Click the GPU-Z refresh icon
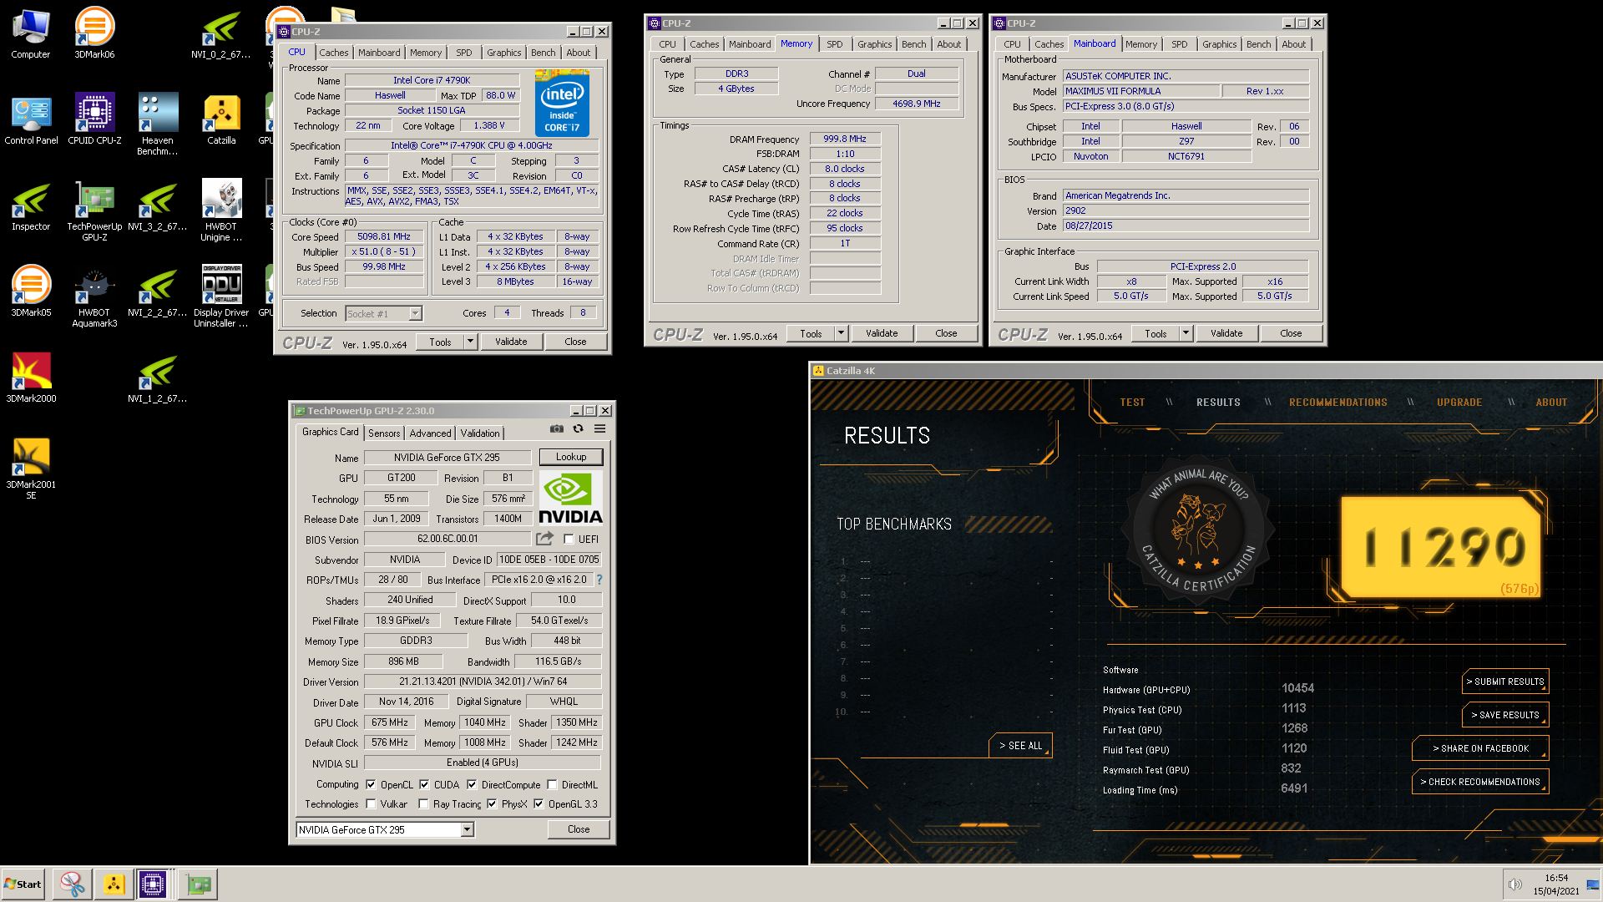1603x902 pixels. pos(578,428)
